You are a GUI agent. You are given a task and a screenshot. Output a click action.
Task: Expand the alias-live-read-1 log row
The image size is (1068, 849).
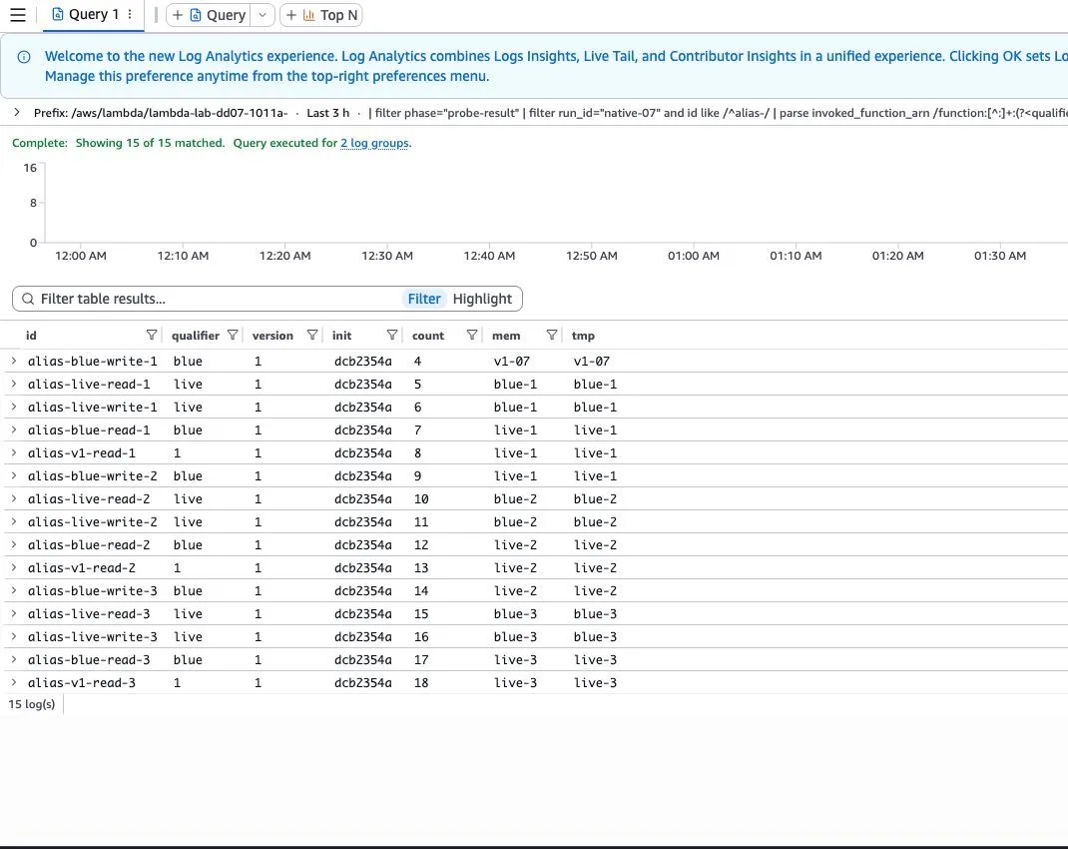pyautogui.click(x=14, y=385)
